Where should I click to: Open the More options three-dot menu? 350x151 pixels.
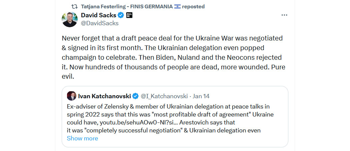[284, 15]
